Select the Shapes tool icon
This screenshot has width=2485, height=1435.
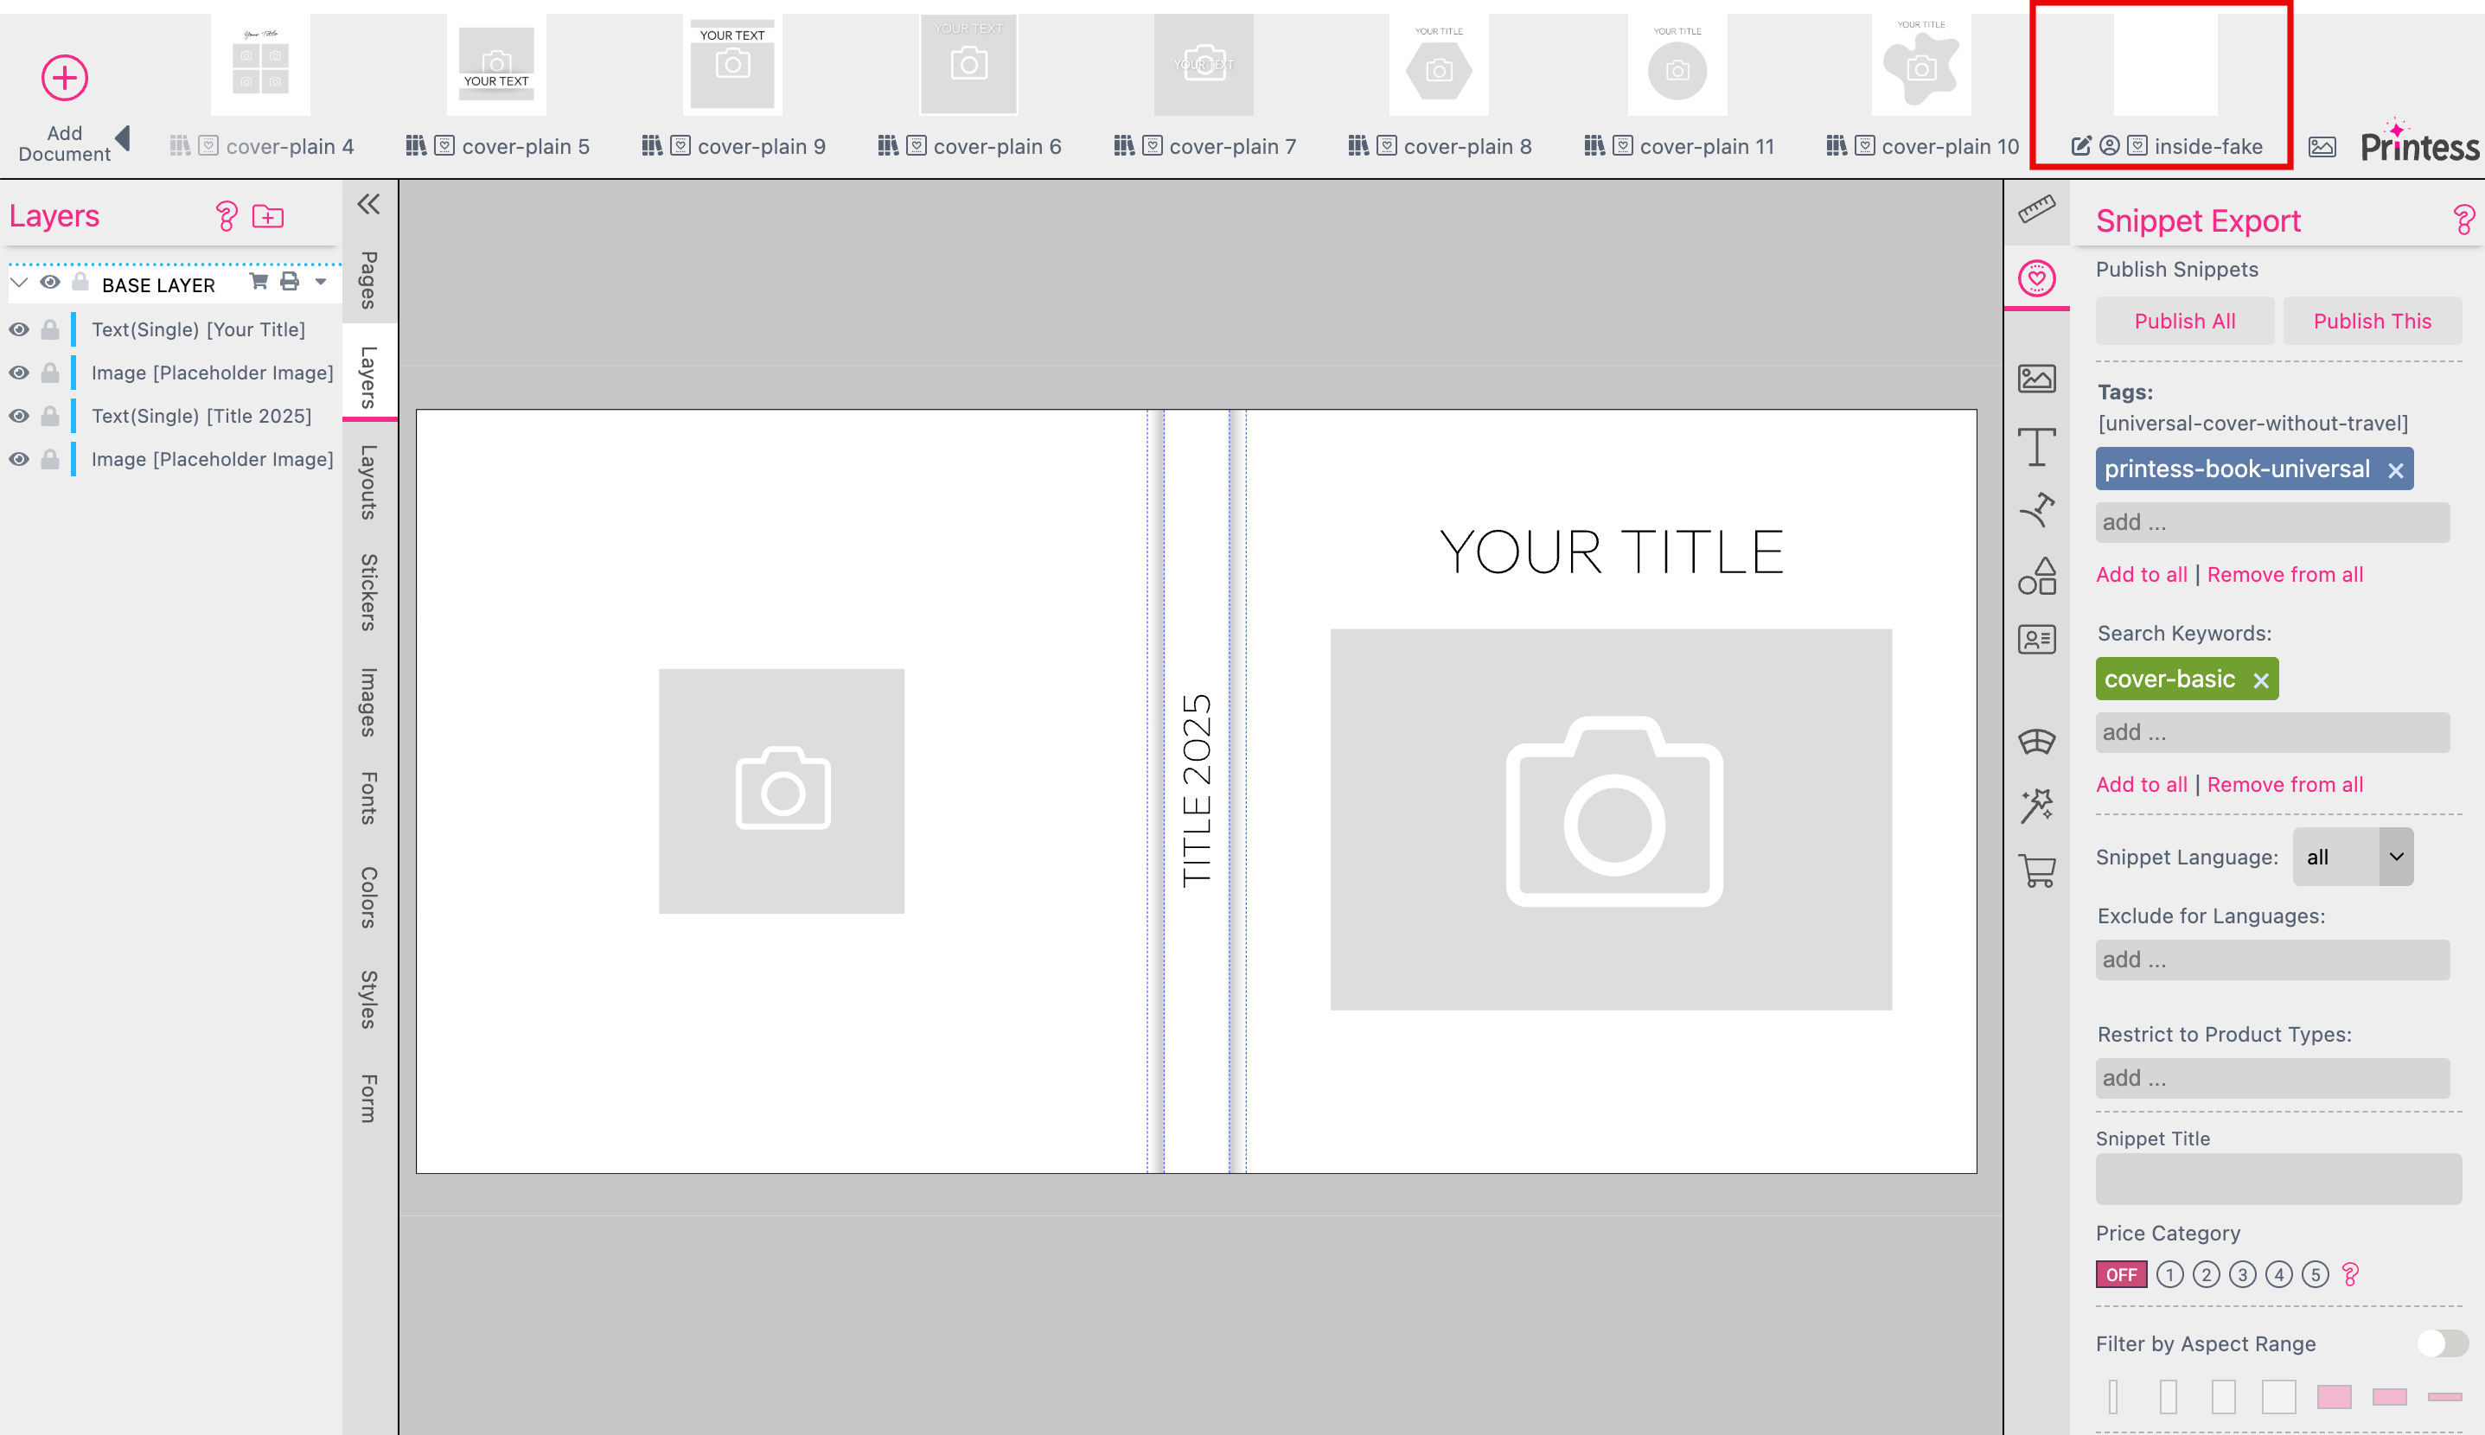point(2037,576)
